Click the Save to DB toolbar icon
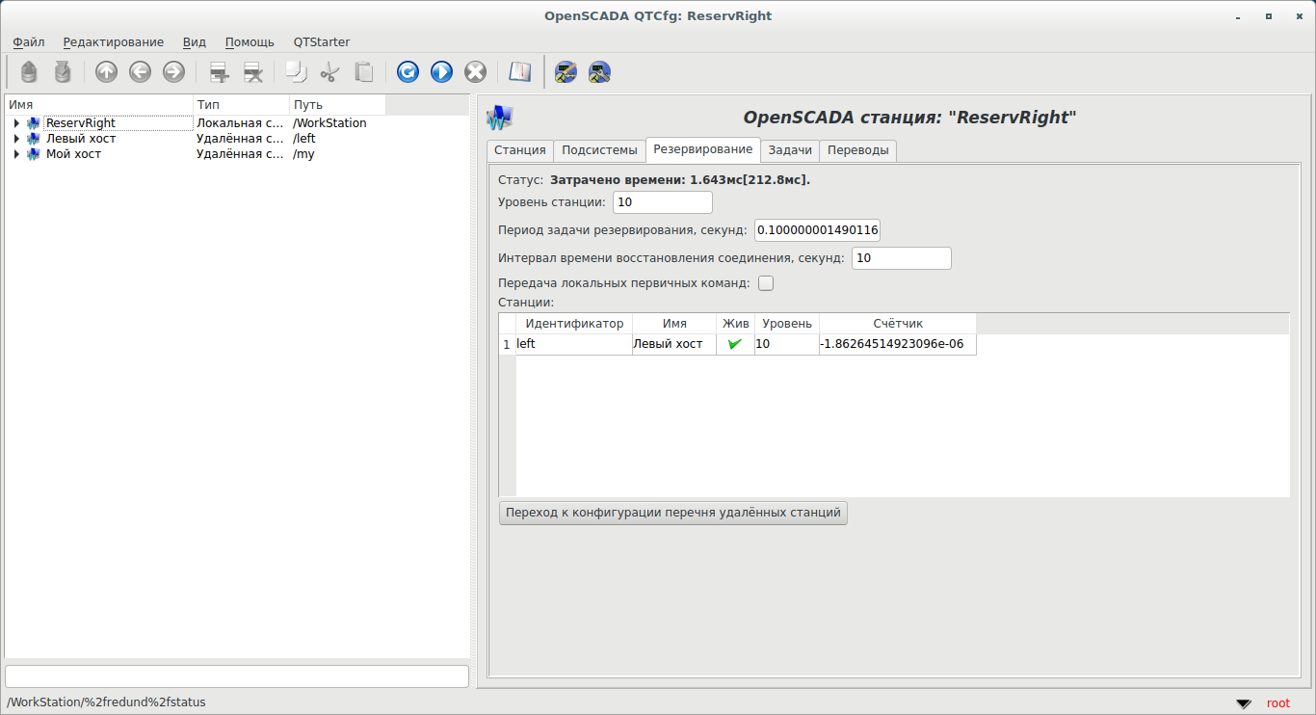 click(x=63, y=72)
